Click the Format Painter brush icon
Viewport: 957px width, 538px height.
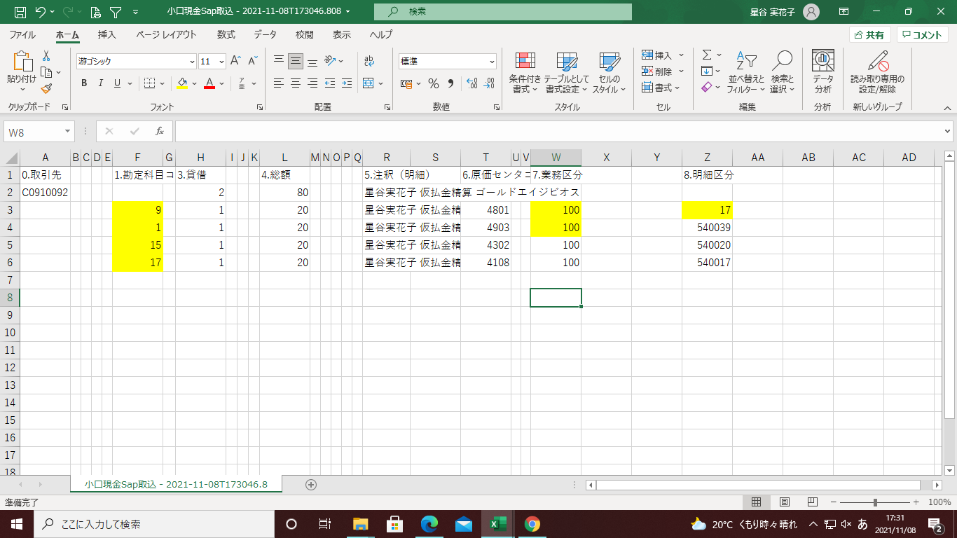coord(46,88)
